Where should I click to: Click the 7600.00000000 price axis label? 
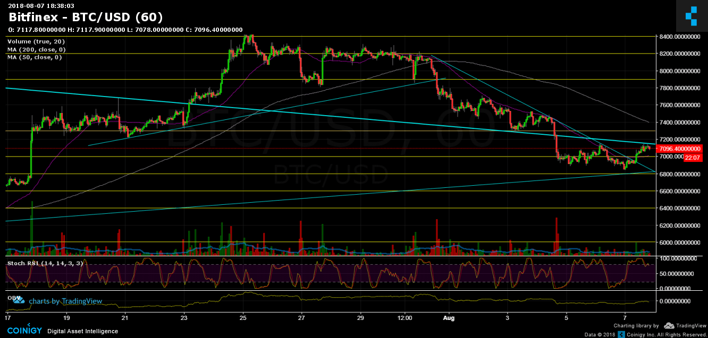pyautogui.click(x=681, y=105)
